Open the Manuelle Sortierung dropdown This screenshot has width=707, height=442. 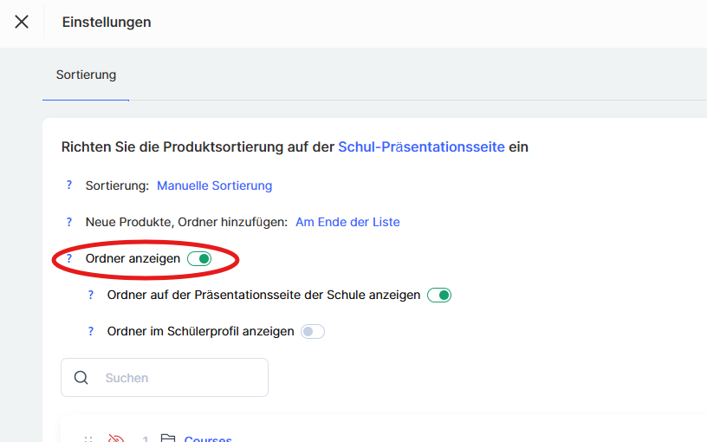pos(214,185)
